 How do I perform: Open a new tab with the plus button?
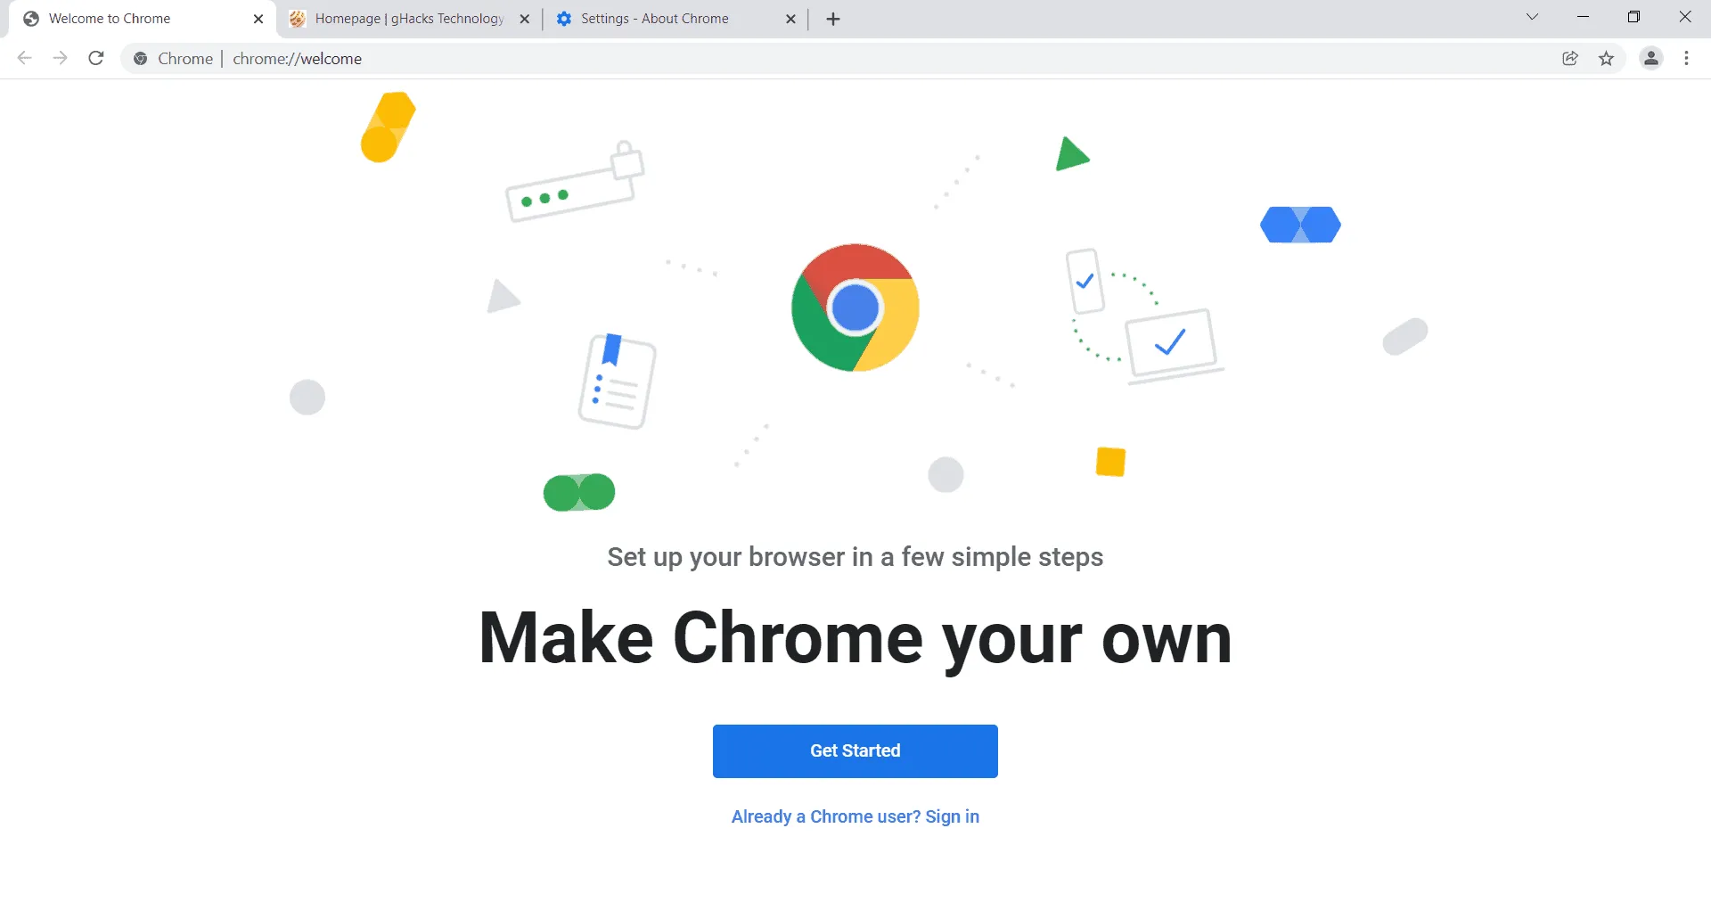pyautogui.click(x=833, y=19)
